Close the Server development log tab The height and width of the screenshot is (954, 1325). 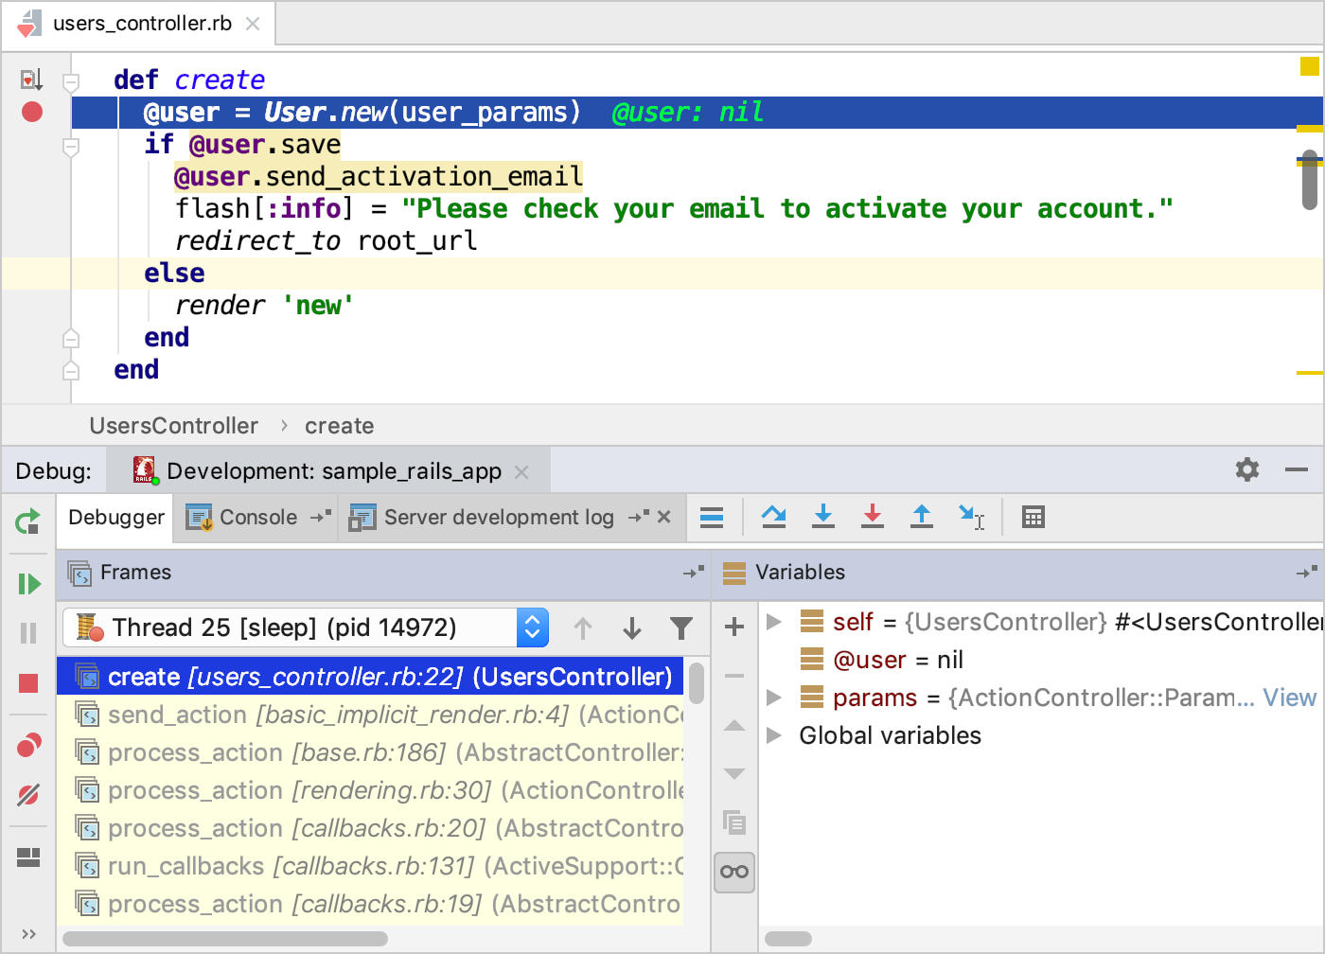pyautogui.click(x=664, y=517)
